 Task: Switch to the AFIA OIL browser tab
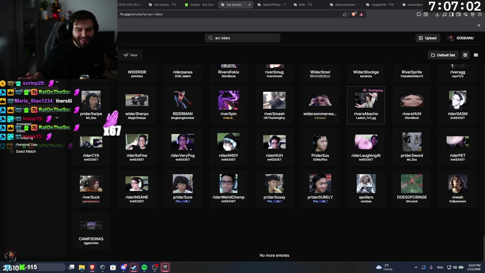click(130, 5)
